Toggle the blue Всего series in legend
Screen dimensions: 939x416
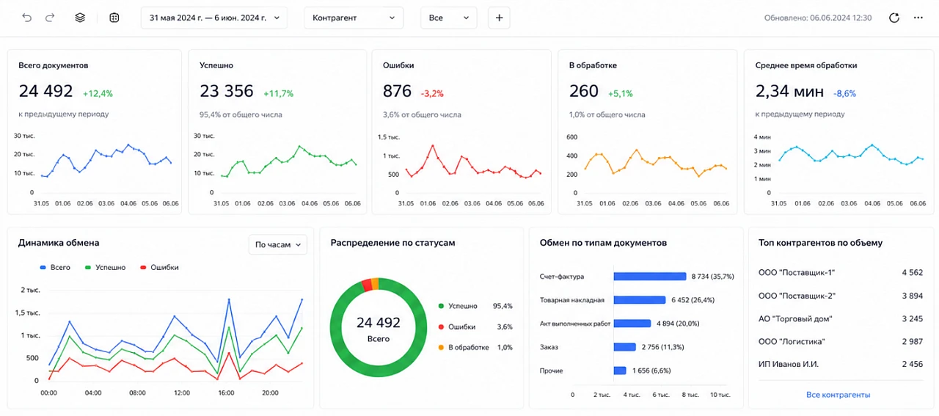(x=55, y=268)
